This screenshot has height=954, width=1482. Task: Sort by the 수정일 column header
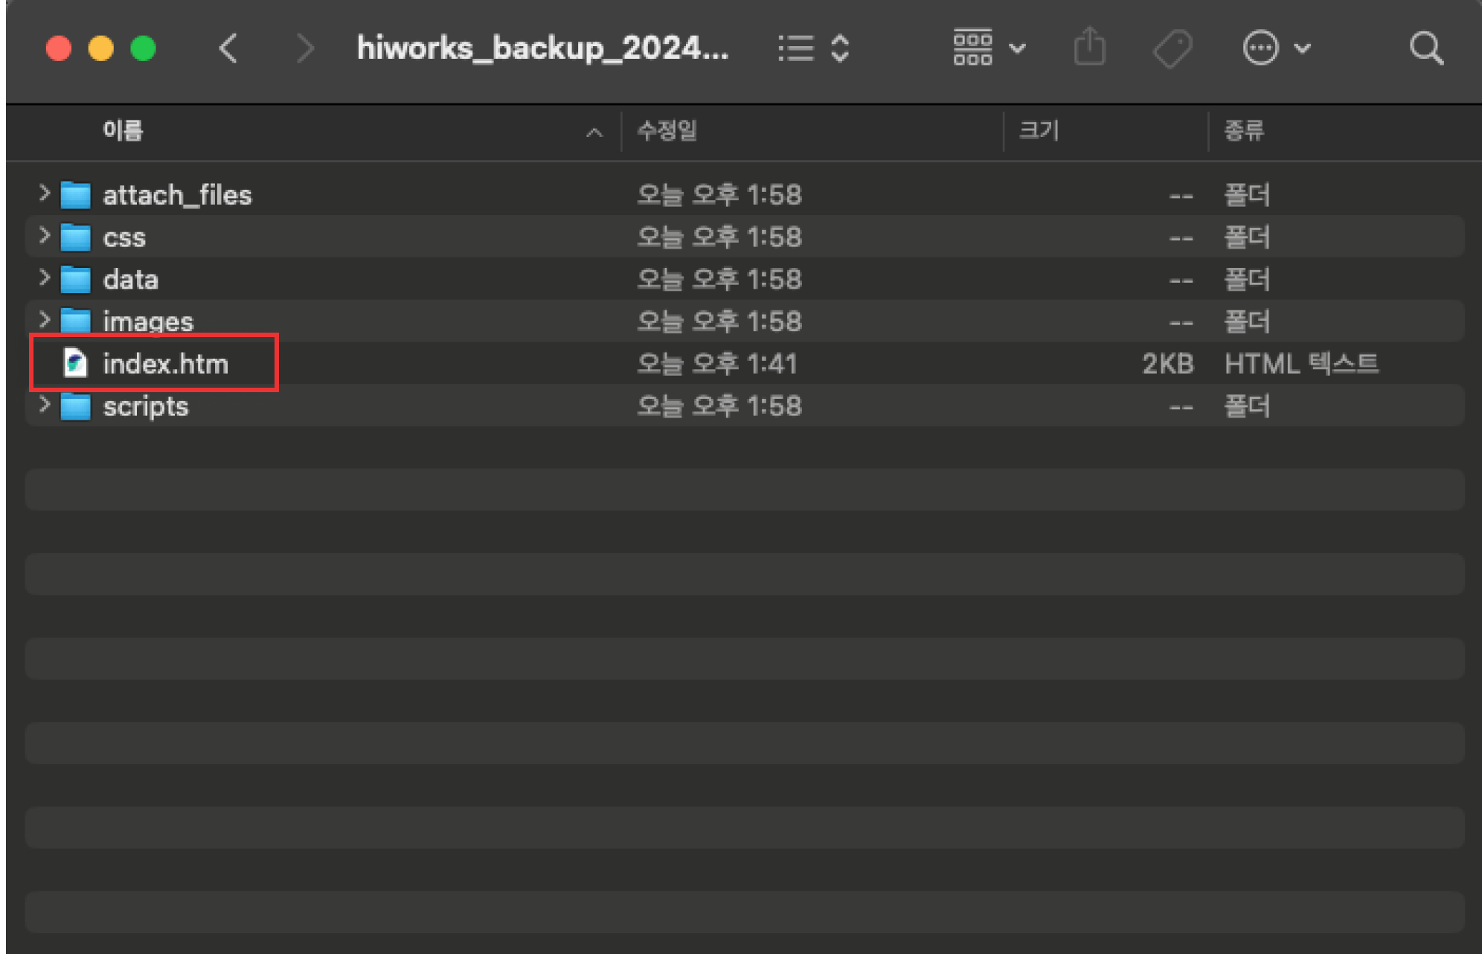tap(667, 131)
